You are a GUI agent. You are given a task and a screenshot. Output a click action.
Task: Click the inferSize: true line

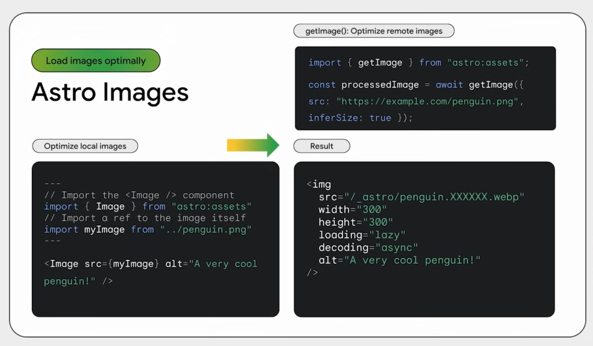point(360,118)
